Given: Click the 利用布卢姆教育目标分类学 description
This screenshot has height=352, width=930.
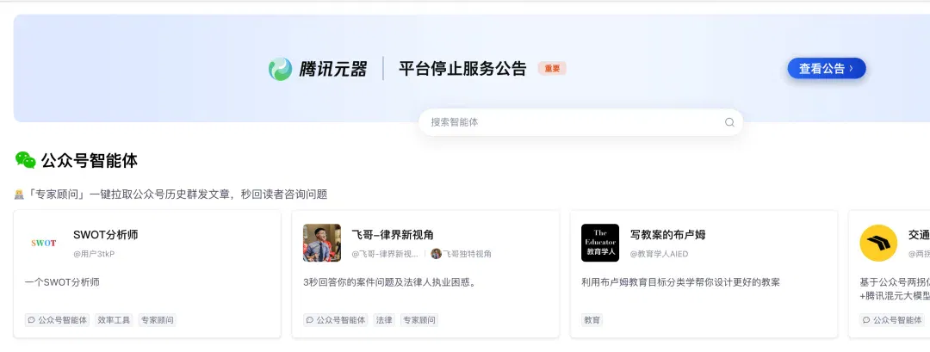Looking at the screenshot, I should (x=680, y=282).
